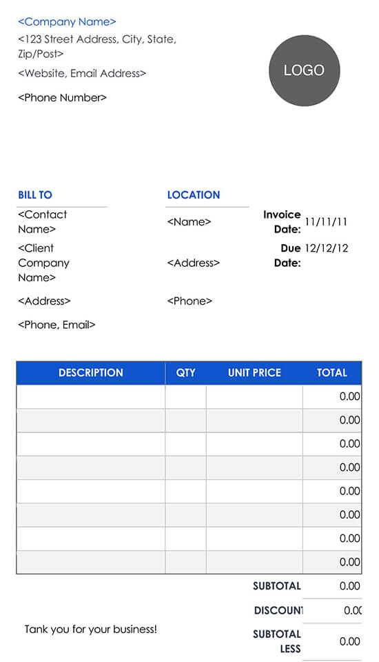The image size is (379, 662).
Task: Select the BILL TO heading
Action: pyautogui.click(x=35, y=195)
